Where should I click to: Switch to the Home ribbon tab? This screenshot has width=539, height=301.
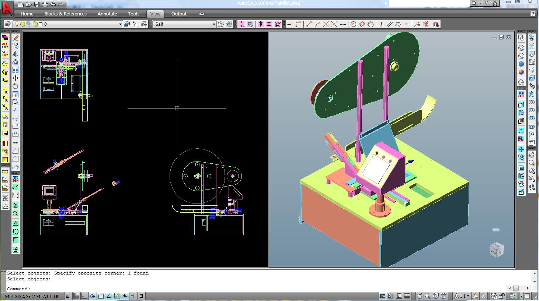click(x=27, y=14)
